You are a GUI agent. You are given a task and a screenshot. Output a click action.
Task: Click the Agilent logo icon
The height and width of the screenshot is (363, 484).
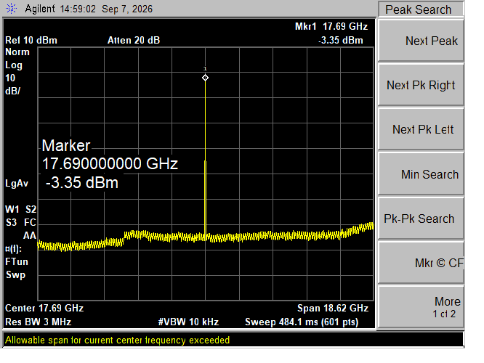click(x=12, y=8)
